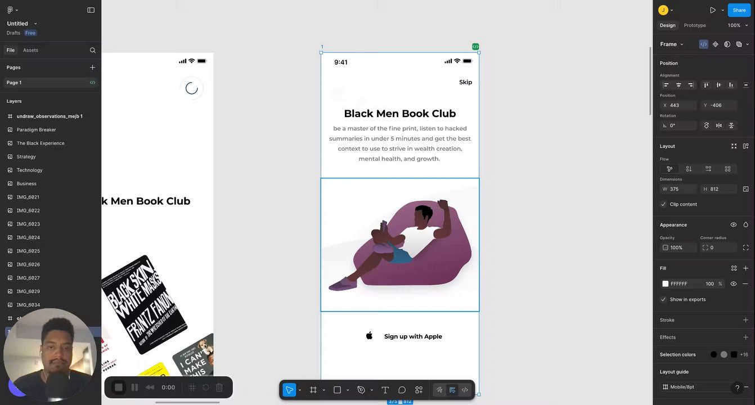Screen dimensions: 755x405
Task: Stop the screen recording
Action: 119,387
